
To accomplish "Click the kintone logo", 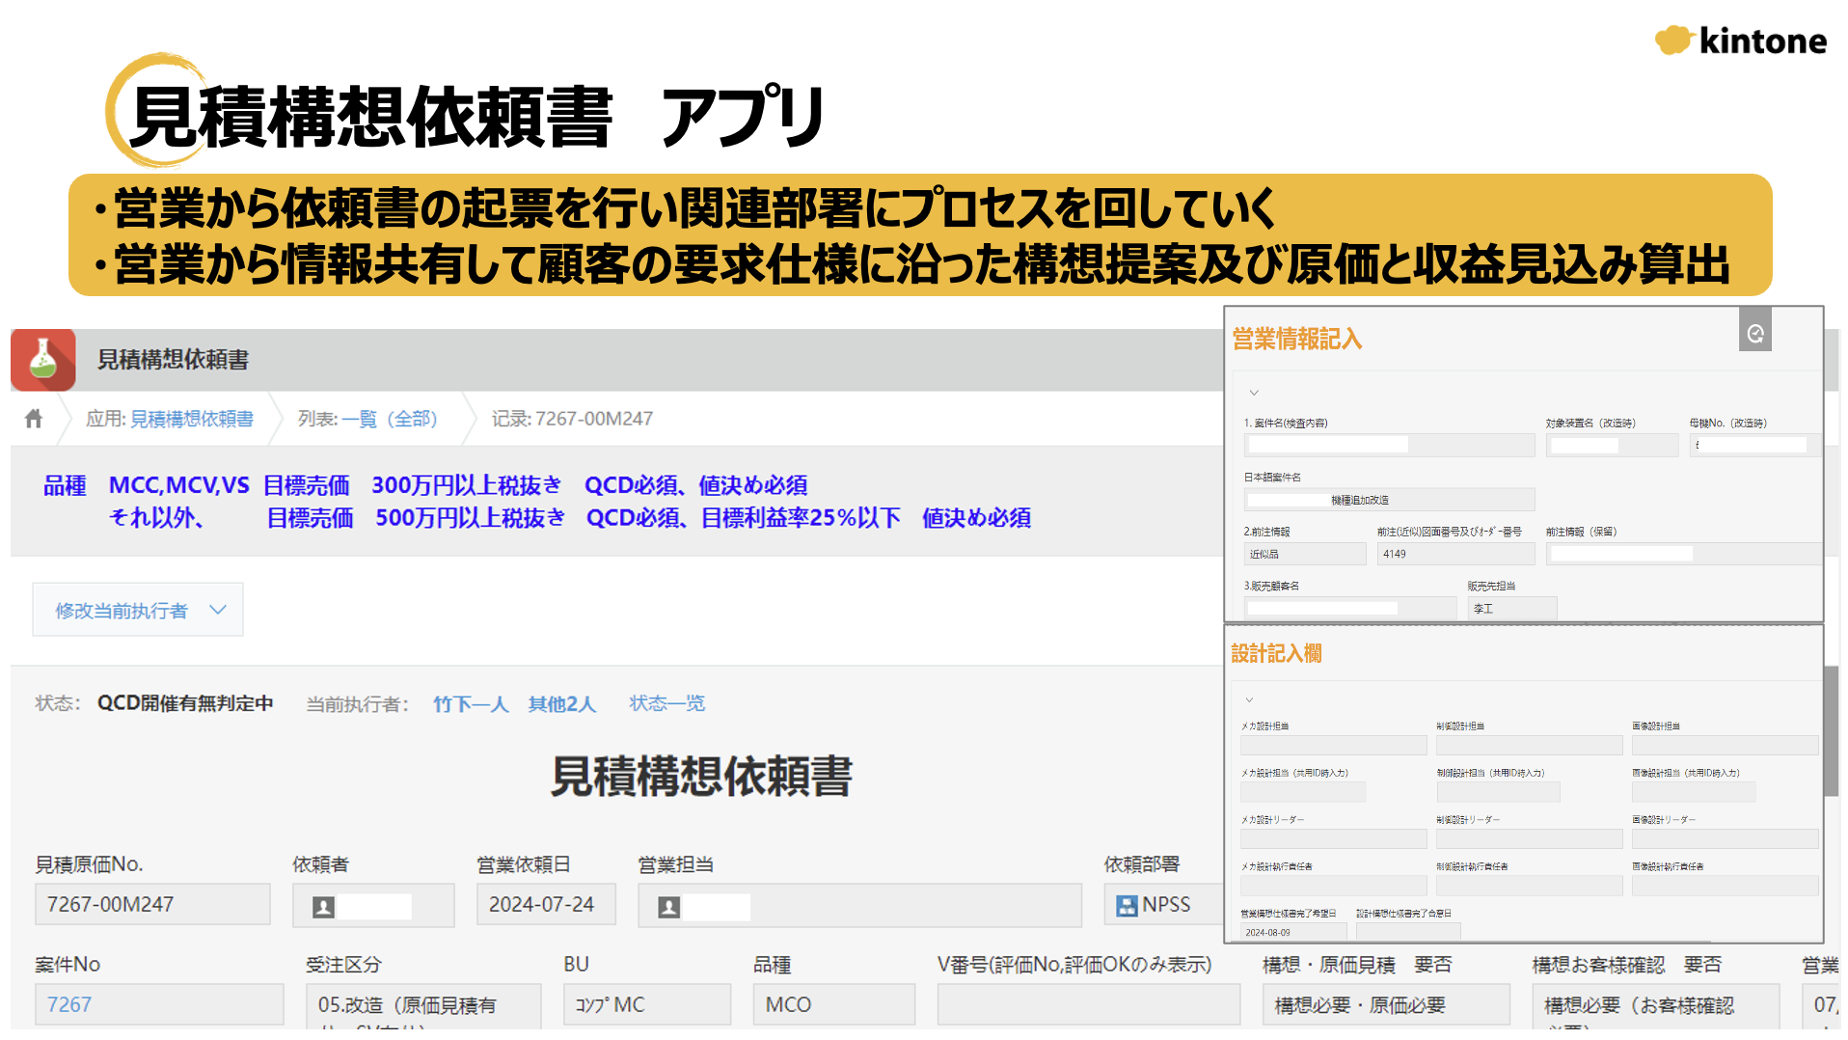I will coord(1741,41).
